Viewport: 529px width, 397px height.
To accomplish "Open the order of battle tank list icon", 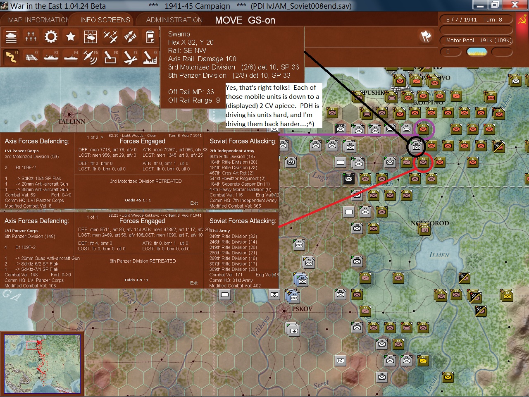I will click(11, 37).
